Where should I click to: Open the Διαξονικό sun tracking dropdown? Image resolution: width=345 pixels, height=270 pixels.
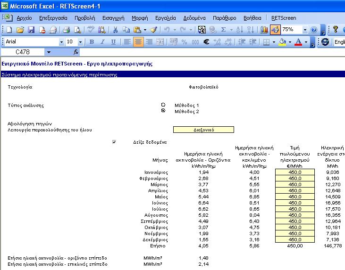pyautogui.click(x=203, y=130)
